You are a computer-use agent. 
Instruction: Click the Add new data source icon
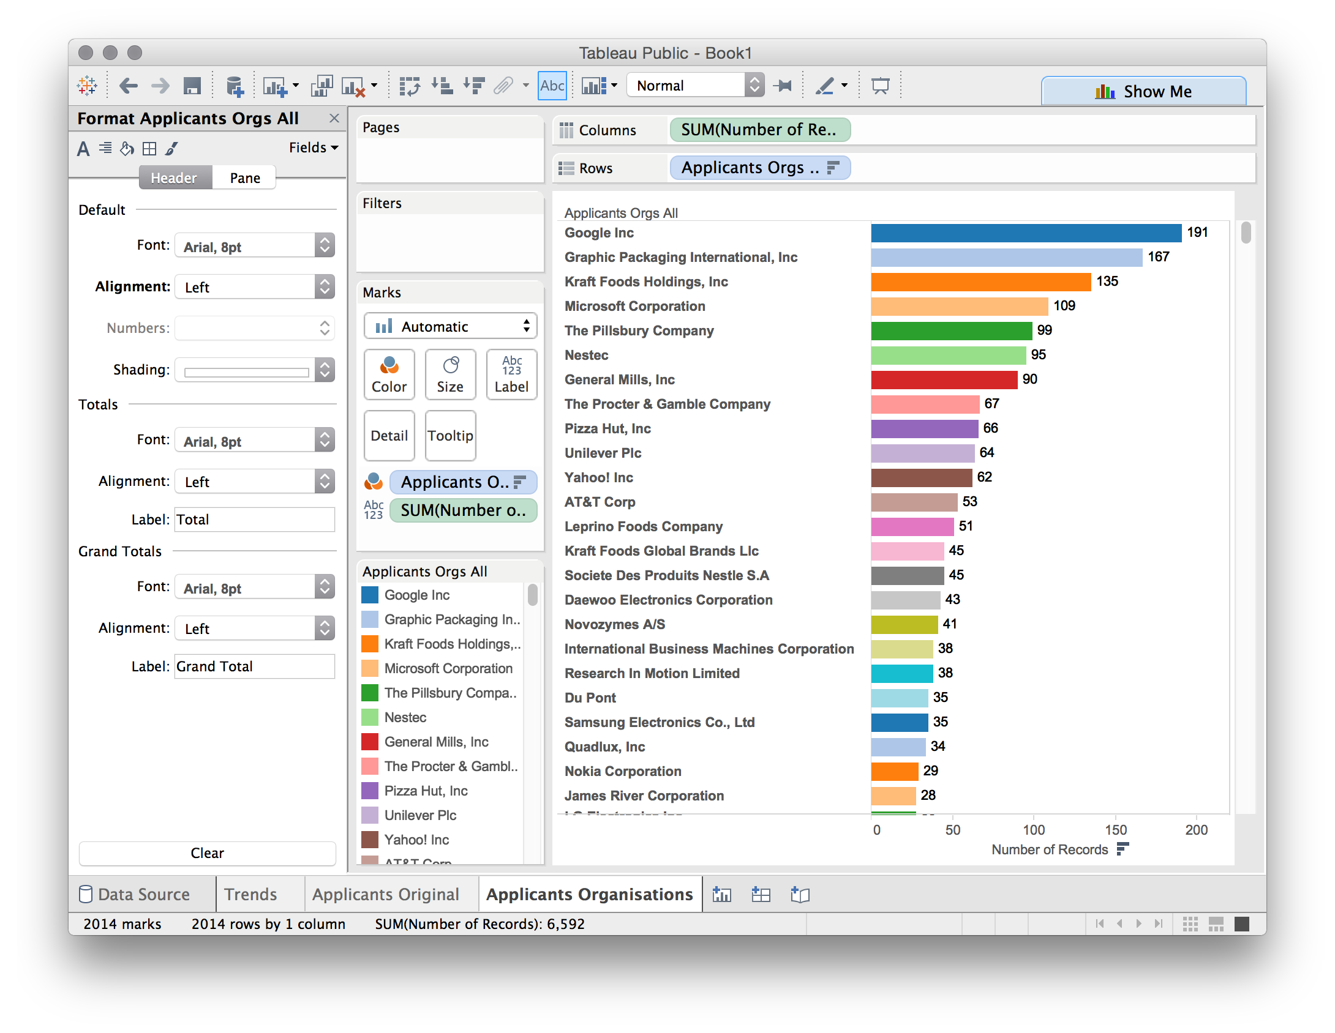click(235, 86)
